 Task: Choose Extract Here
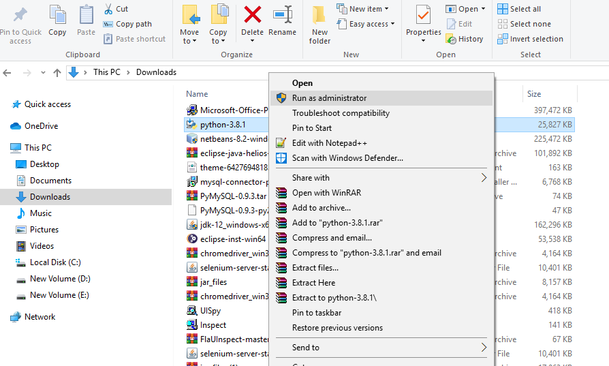pos(381,282)
